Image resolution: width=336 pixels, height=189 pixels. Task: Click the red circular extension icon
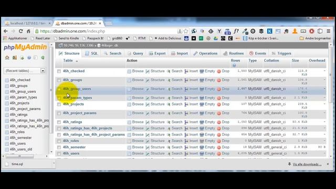[311, 31]
